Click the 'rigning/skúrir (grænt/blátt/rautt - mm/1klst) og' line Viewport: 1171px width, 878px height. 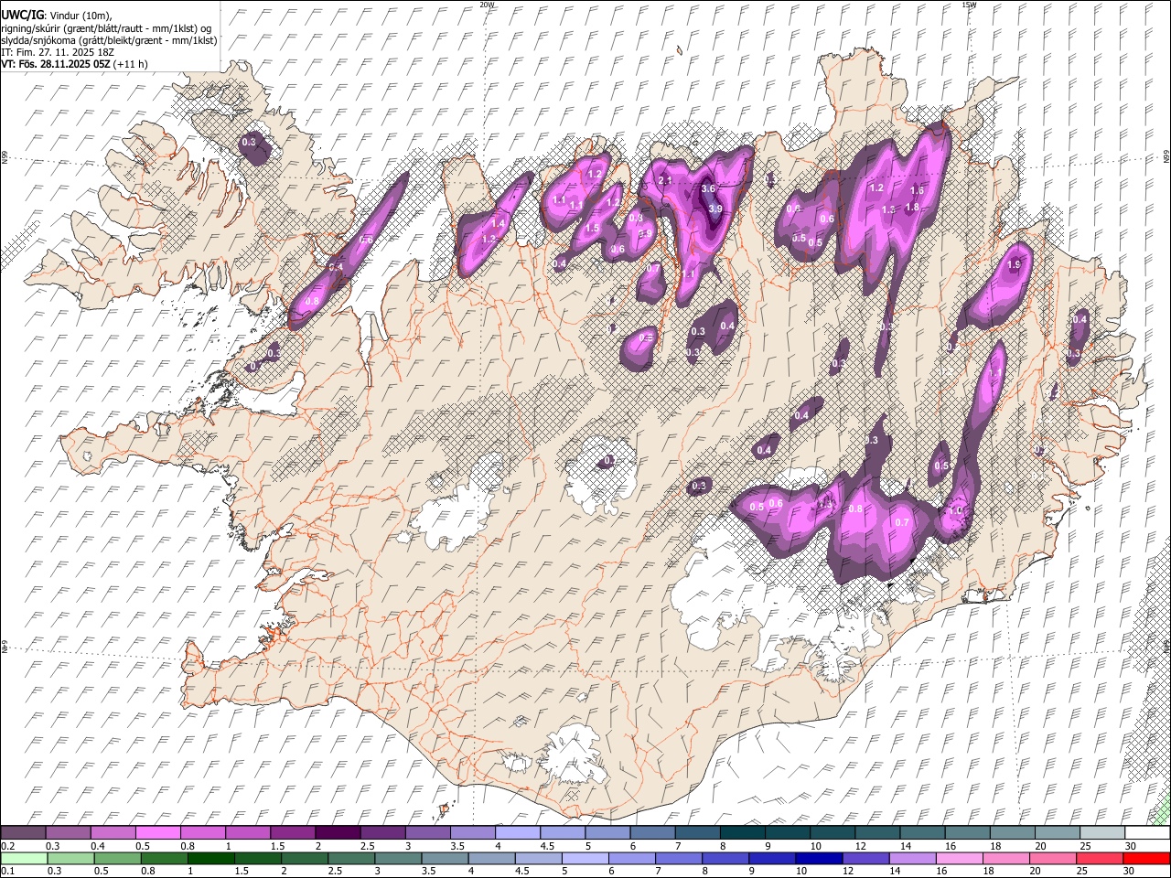pyautogui.click(x=106, y=28)
